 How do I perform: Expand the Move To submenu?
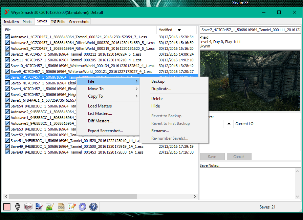coord(96,89)
